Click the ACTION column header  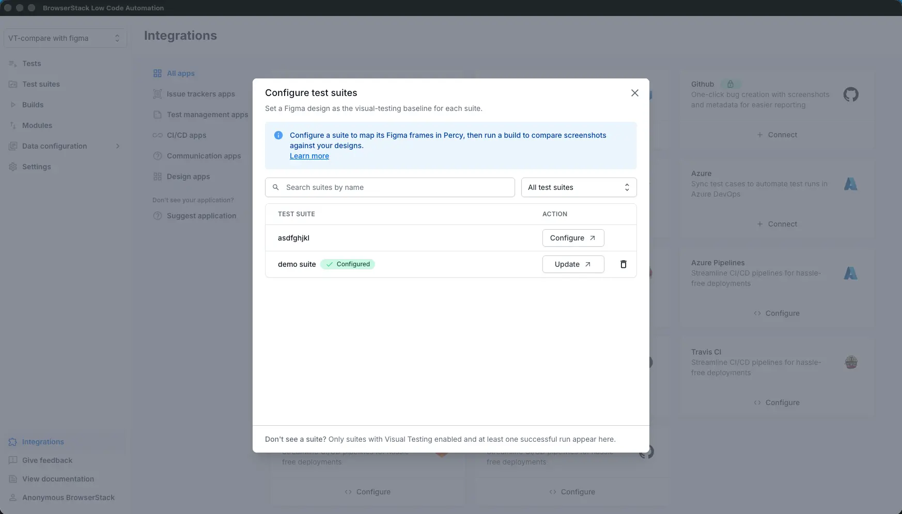click(x=554, y=214)
